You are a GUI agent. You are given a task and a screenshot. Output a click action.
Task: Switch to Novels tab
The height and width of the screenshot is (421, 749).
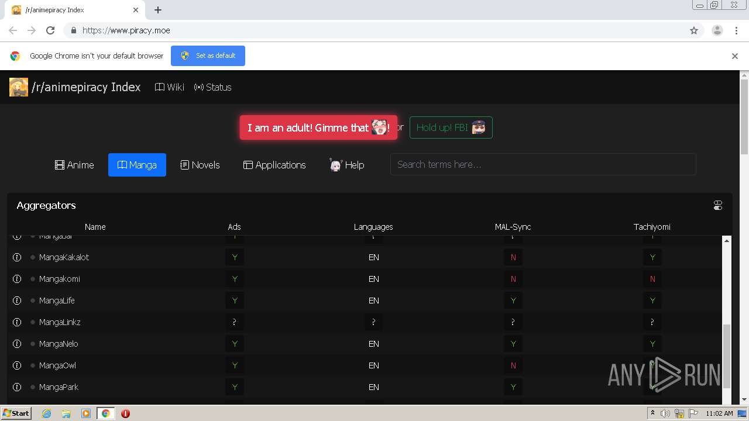click(x=200, y=165)
